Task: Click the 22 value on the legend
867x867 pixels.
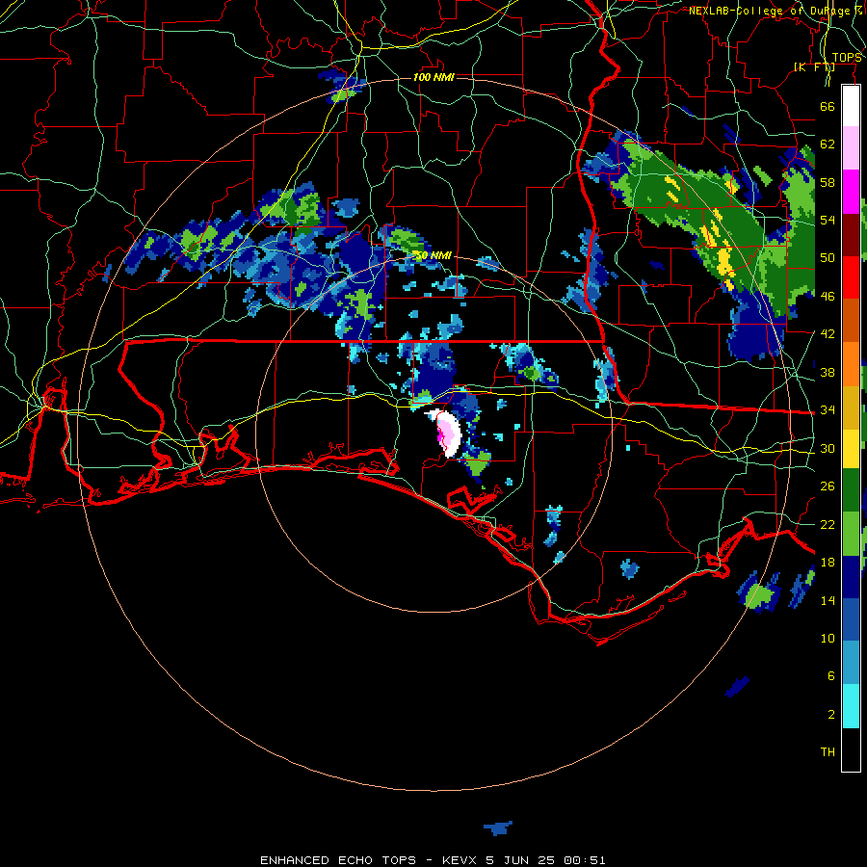Action: click(x=828, y=524)
